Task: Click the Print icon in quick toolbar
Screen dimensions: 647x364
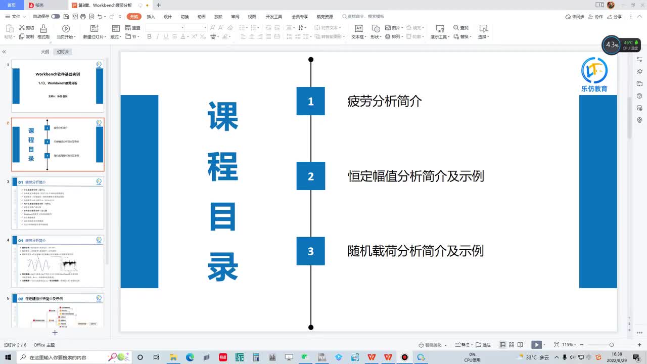Action: tap(82, 17)
